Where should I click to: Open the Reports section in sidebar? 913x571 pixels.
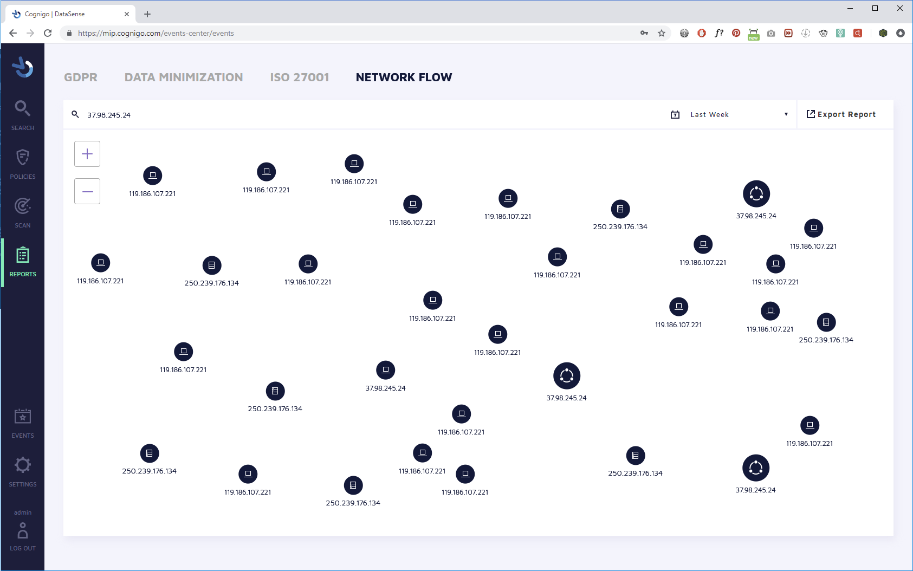pos(22,262)
